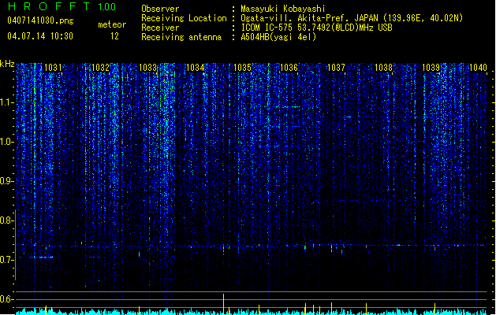The width and height of the screenshot is (496, 315).
Task: Click the tallest yellow meteor spike in level graph
Action: pos(224,304)
